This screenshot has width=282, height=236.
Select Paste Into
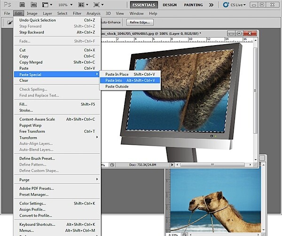[130, 80]
